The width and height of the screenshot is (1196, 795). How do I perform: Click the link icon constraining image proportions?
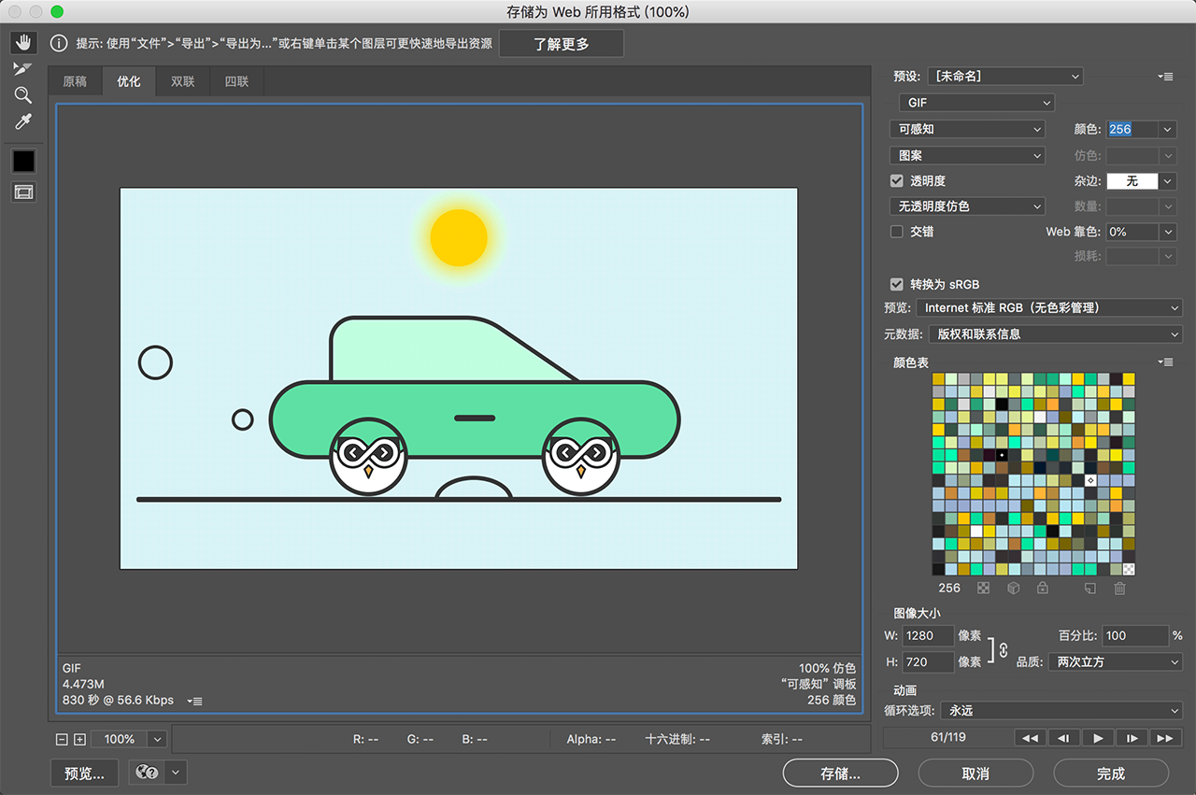pos(1004,649)
